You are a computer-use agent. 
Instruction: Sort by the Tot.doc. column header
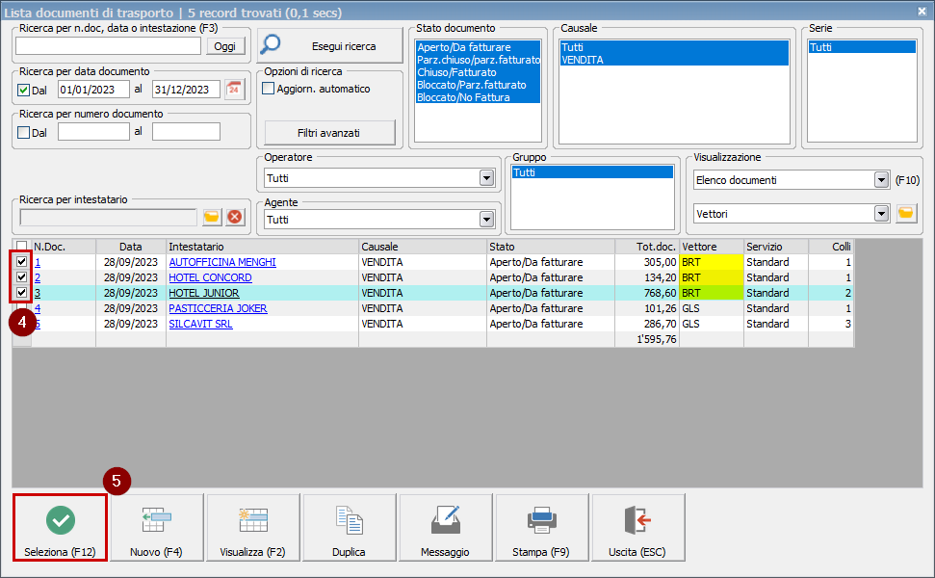click(x=647, y=247)
